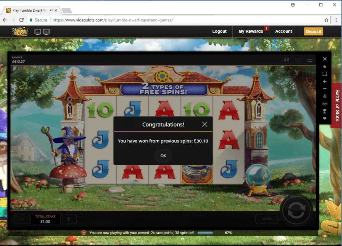Switch to single-game screen layout icon
The height and width of the screenshot is (246, 342).
pos(38,32)
